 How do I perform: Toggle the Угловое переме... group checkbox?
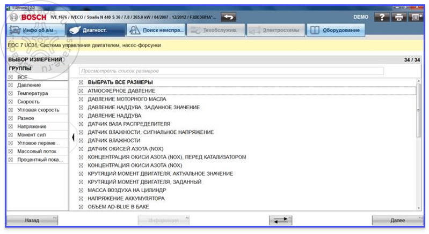10,143
